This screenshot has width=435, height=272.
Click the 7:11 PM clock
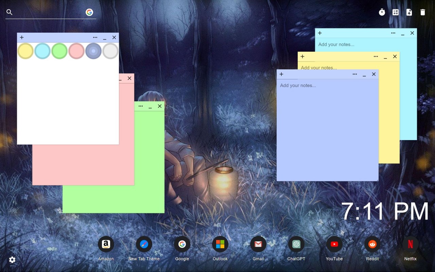(385, 211)
